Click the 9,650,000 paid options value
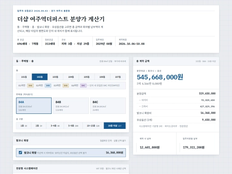This screenshot has width=232, height=174. point(209,120)
